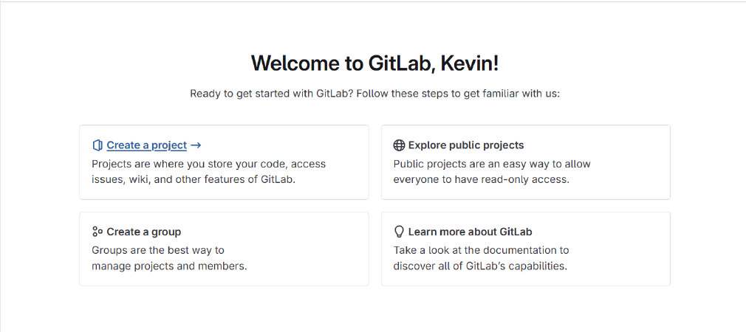746x332 pixels.
Task: Click "discover all of GitLab's capabilities" text line
Action: (x=479, y=266)
